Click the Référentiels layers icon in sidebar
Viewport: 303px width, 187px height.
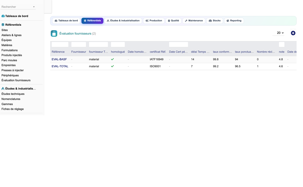(x=3, y=25)
